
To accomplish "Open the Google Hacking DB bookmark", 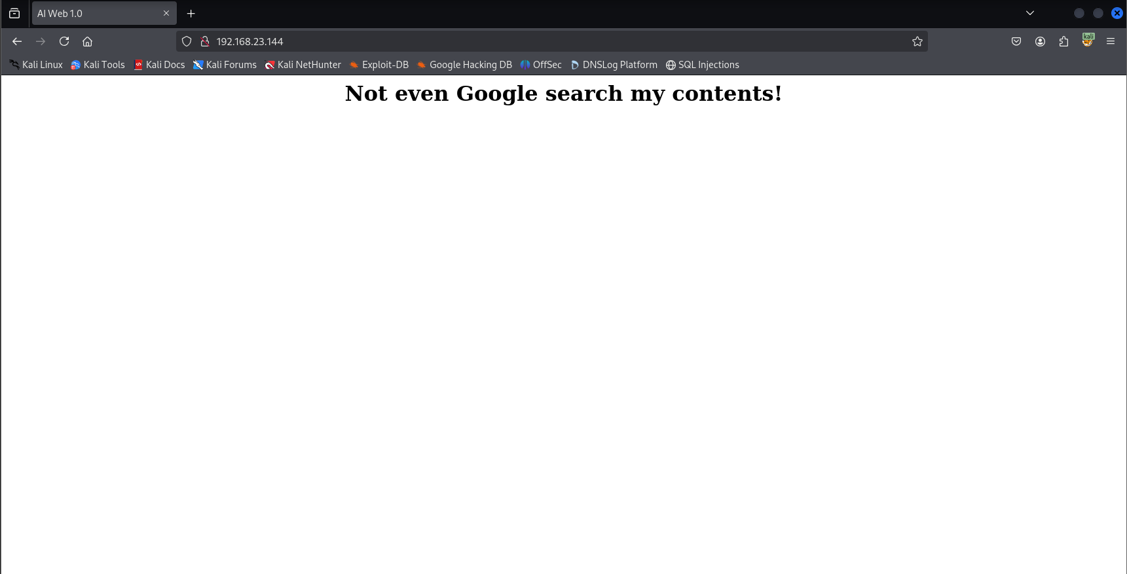I will [464, 65].
